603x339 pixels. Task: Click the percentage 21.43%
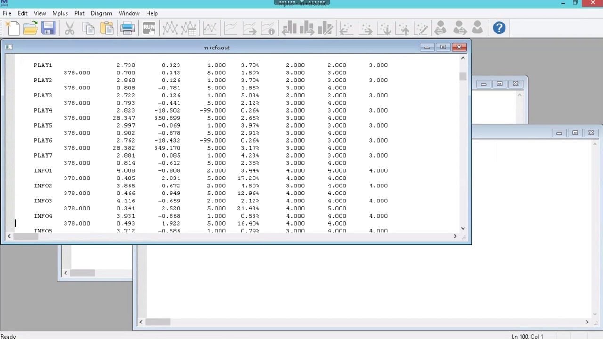[248, 208]
